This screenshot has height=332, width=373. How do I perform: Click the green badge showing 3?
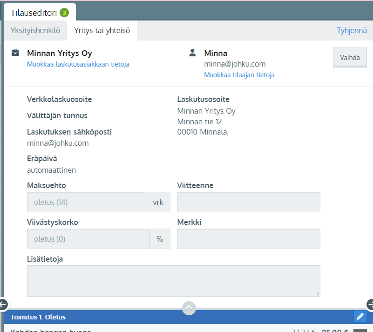click(64, 13)
